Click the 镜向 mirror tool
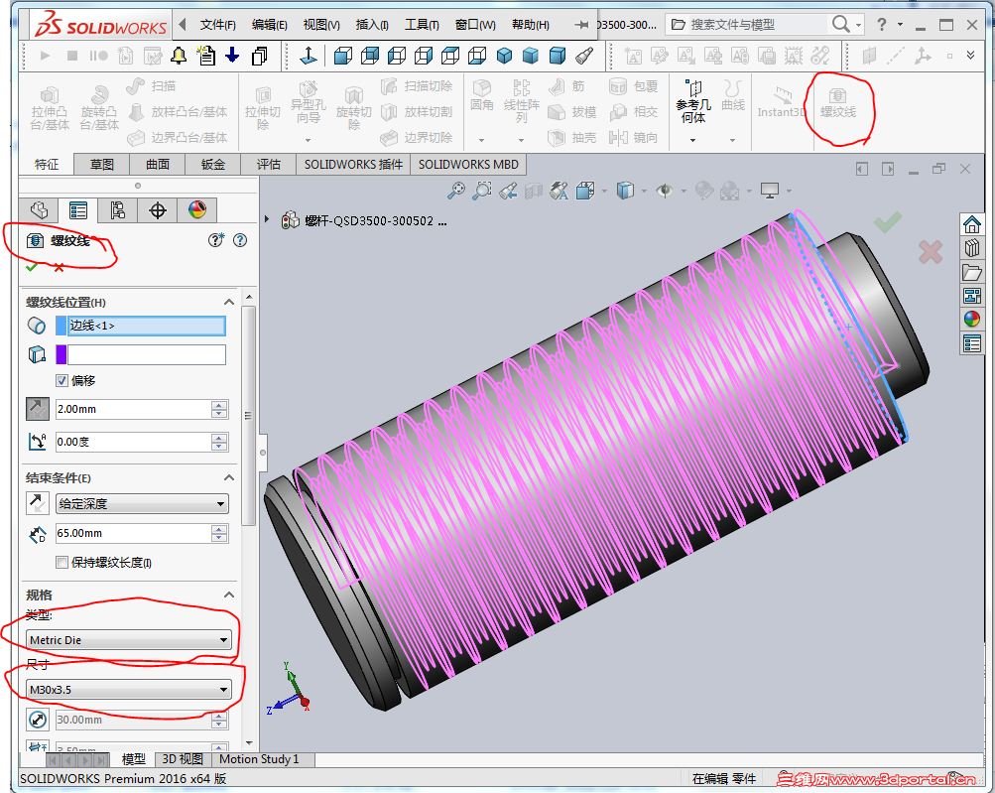The width and height of the screenshot is (995, 793). tap(633, 137)
